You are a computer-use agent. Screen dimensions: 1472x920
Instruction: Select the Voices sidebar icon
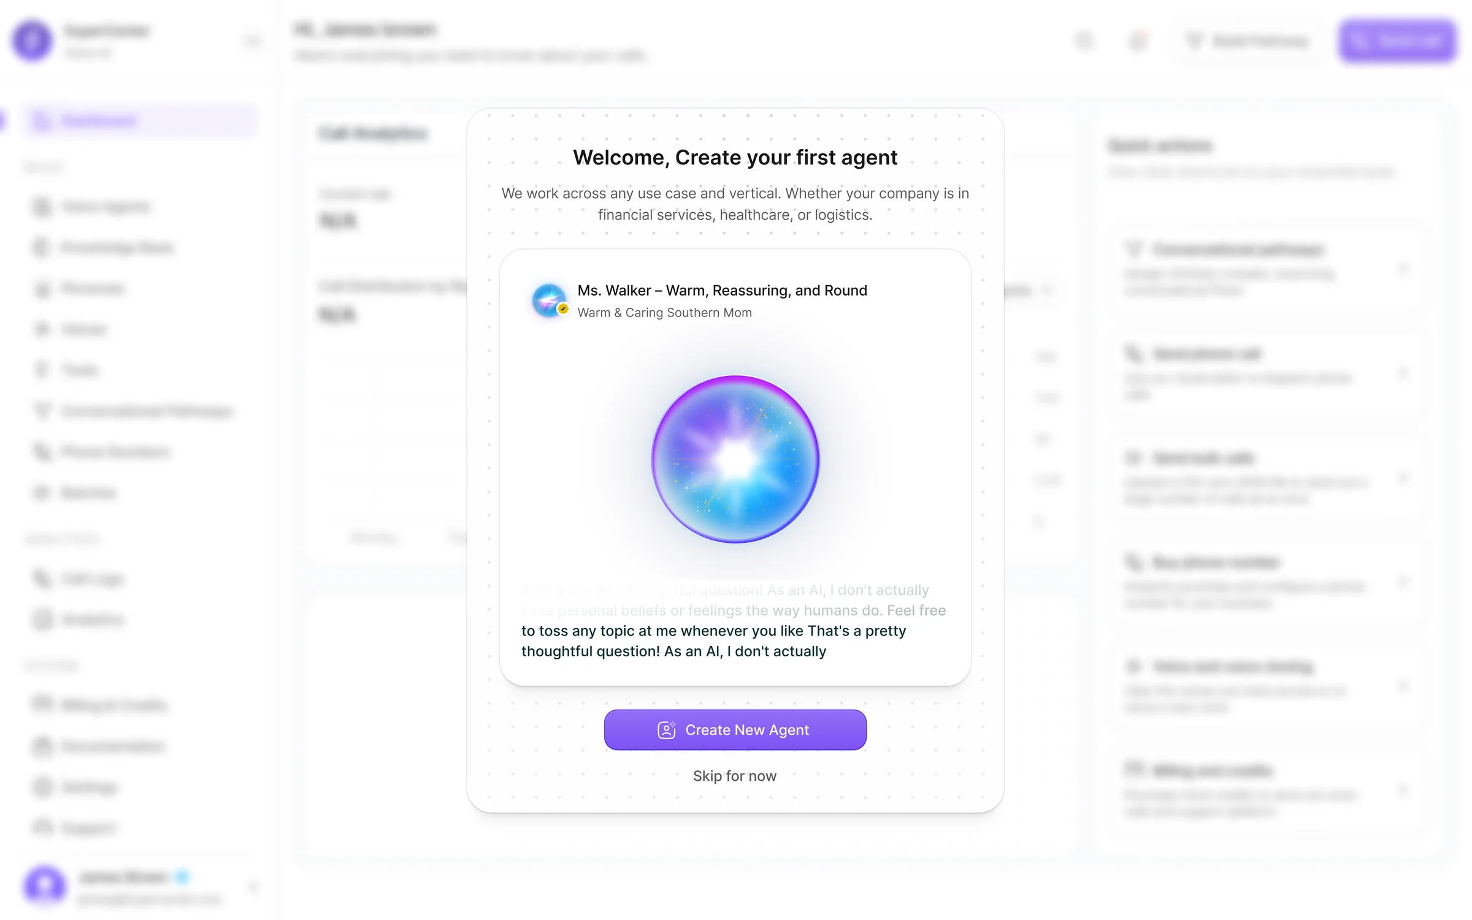(x=41, y=329)
